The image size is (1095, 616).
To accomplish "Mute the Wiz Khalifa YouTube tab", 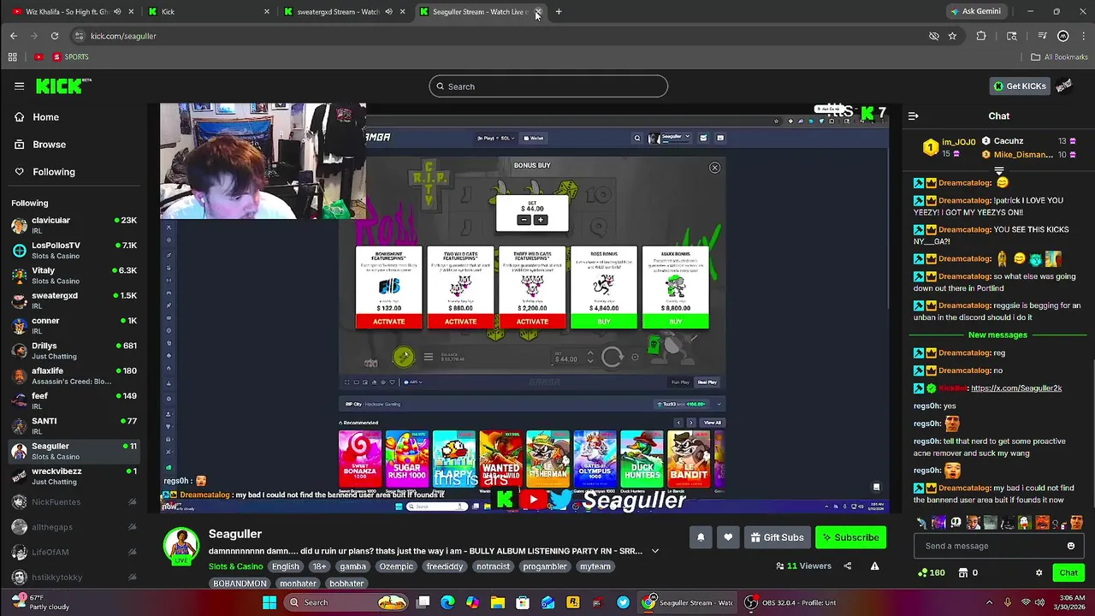I will (x=118, y=12).
